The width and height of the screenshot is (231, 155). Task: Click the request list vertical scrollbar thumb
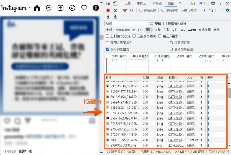[x=229, y=93]
